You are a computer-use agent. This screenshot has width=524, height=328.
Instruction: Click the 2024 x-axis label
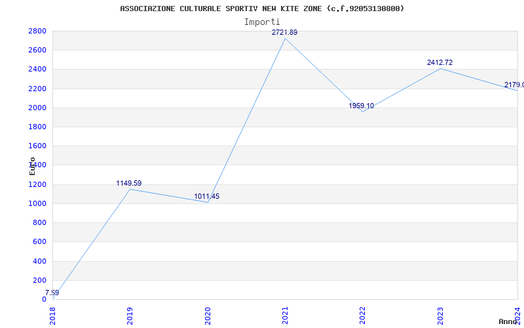tap(517, 316)
